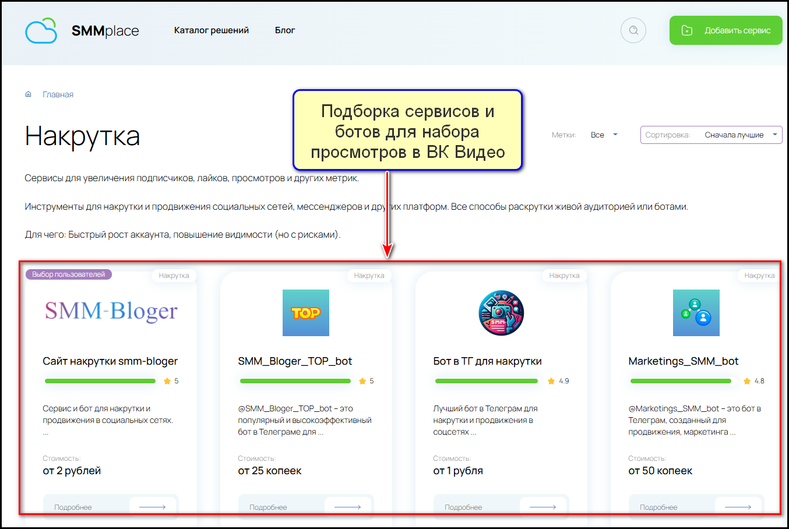Open the TOP bot icon image

(x=305, y=313)
